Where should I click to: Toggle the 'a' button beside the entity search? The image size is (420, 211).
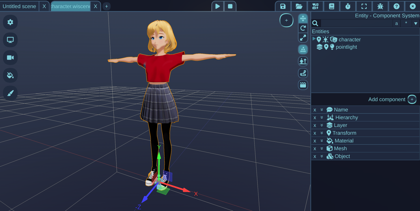point(396,23)
